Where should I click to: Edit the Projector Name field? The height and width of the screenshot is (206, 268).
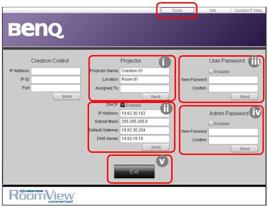pyautogui.click(x=145, y=71)
